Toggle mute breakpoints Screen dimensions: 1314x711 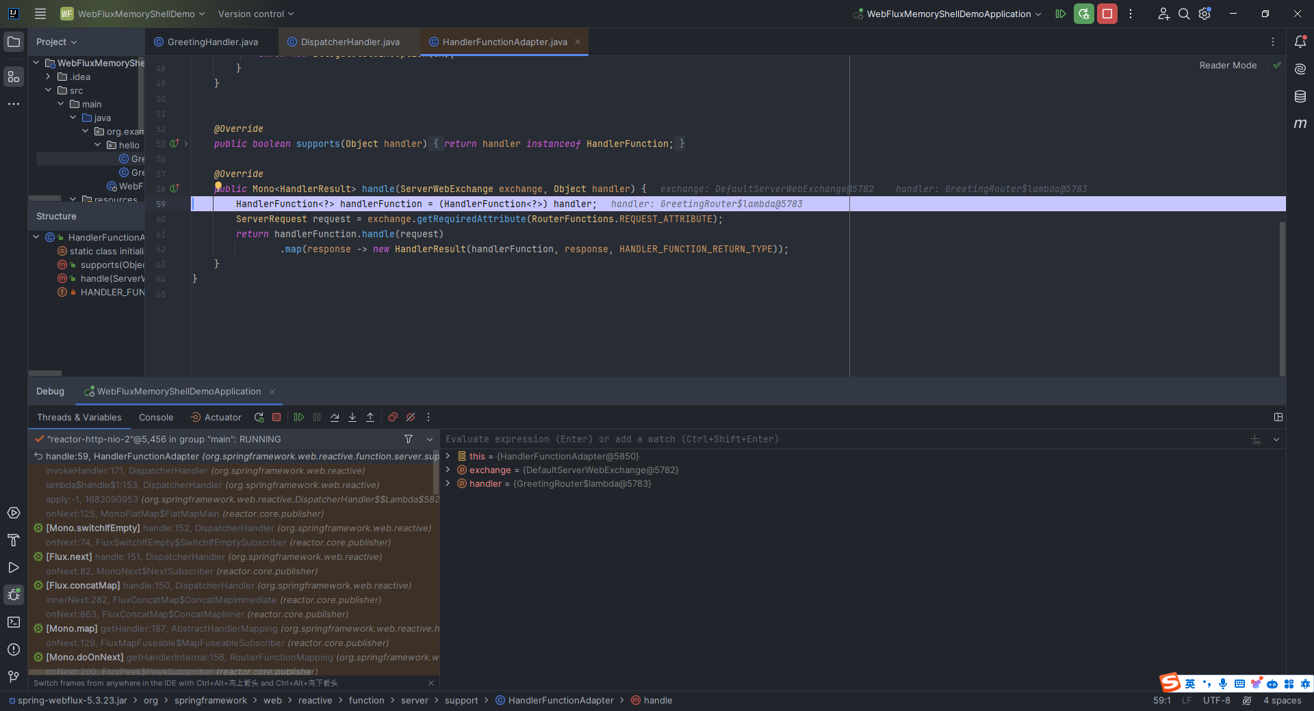pos(411,417)
